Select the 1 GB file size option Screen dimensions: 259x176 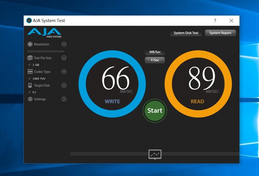(x=36, y=65)
